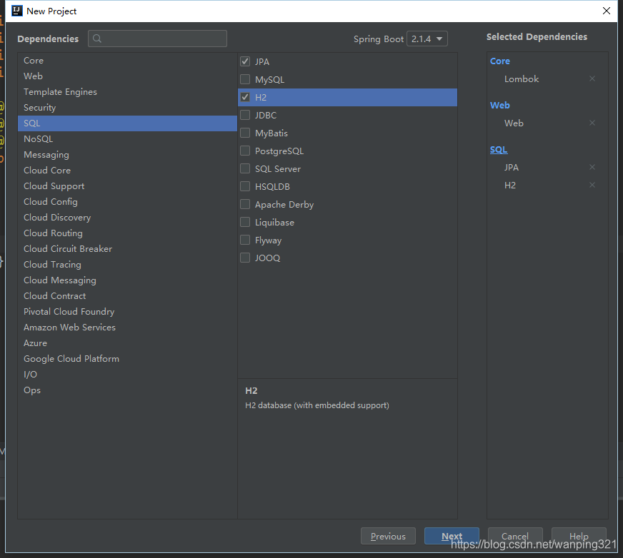Tick the Flyway checkbox
The height and width of the screenshot is (558, 623).
[245, 240]
